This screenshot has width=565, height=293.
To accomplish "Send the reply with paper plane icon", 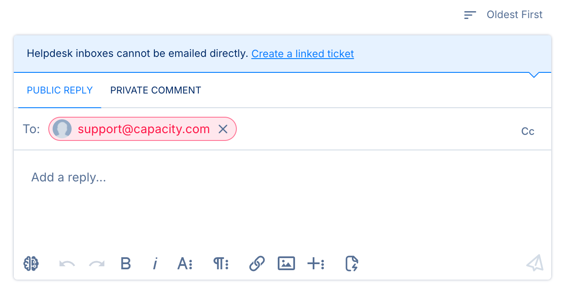I will [535, 263].
